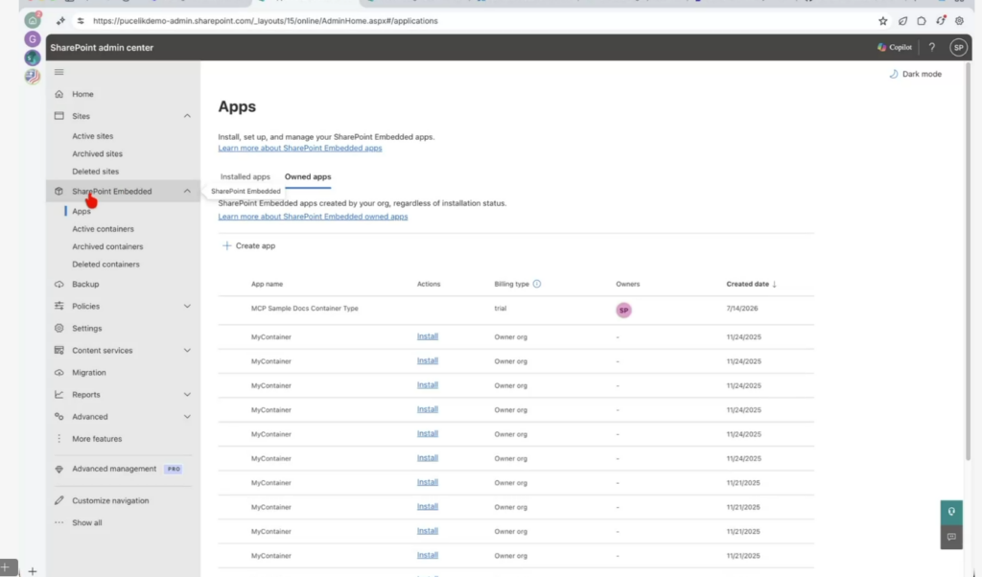Click the Billing type info icon
Viewport: 982px width, 577px height.
pos(537,284)
